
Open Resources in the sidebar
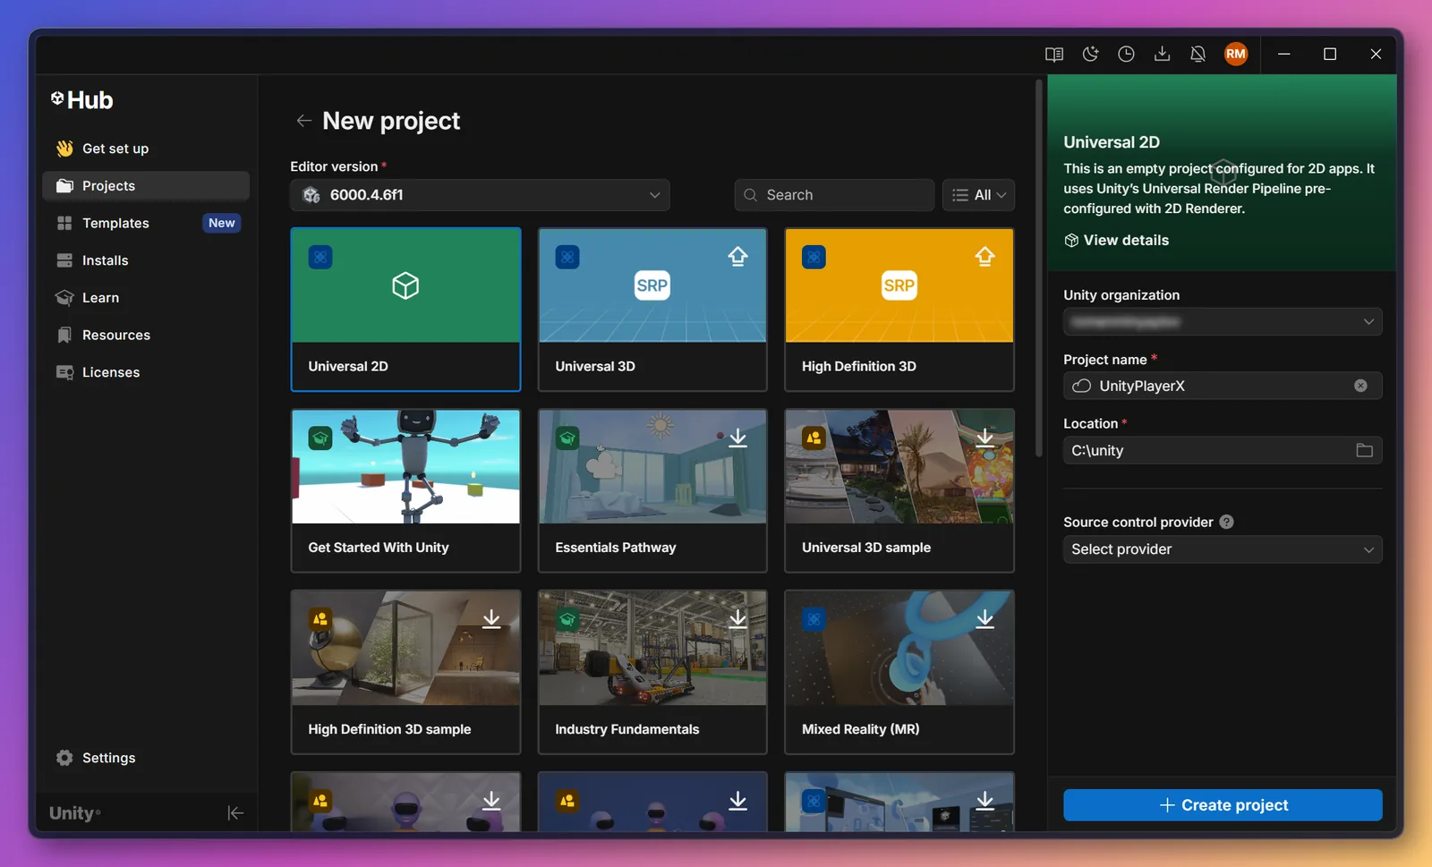click(x=146, y=335)
